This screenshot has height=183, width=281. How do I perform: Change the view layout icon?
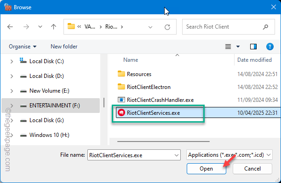click(x=228, y=47)
